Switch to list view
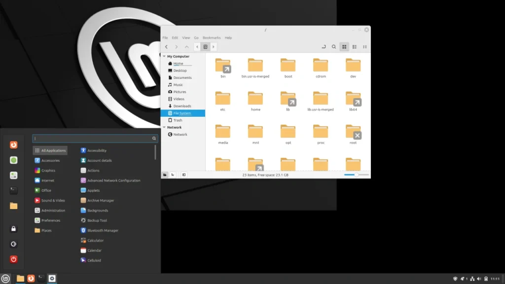The image size is (505, 284). point(354,47)
